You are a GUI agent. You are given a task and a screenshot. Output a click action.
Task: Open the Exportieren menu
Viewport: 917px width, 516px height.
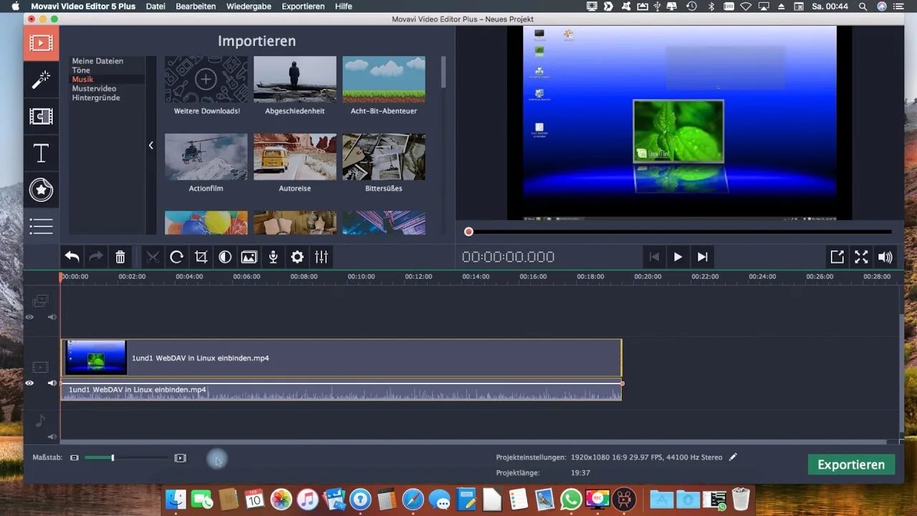pos(303,6)
